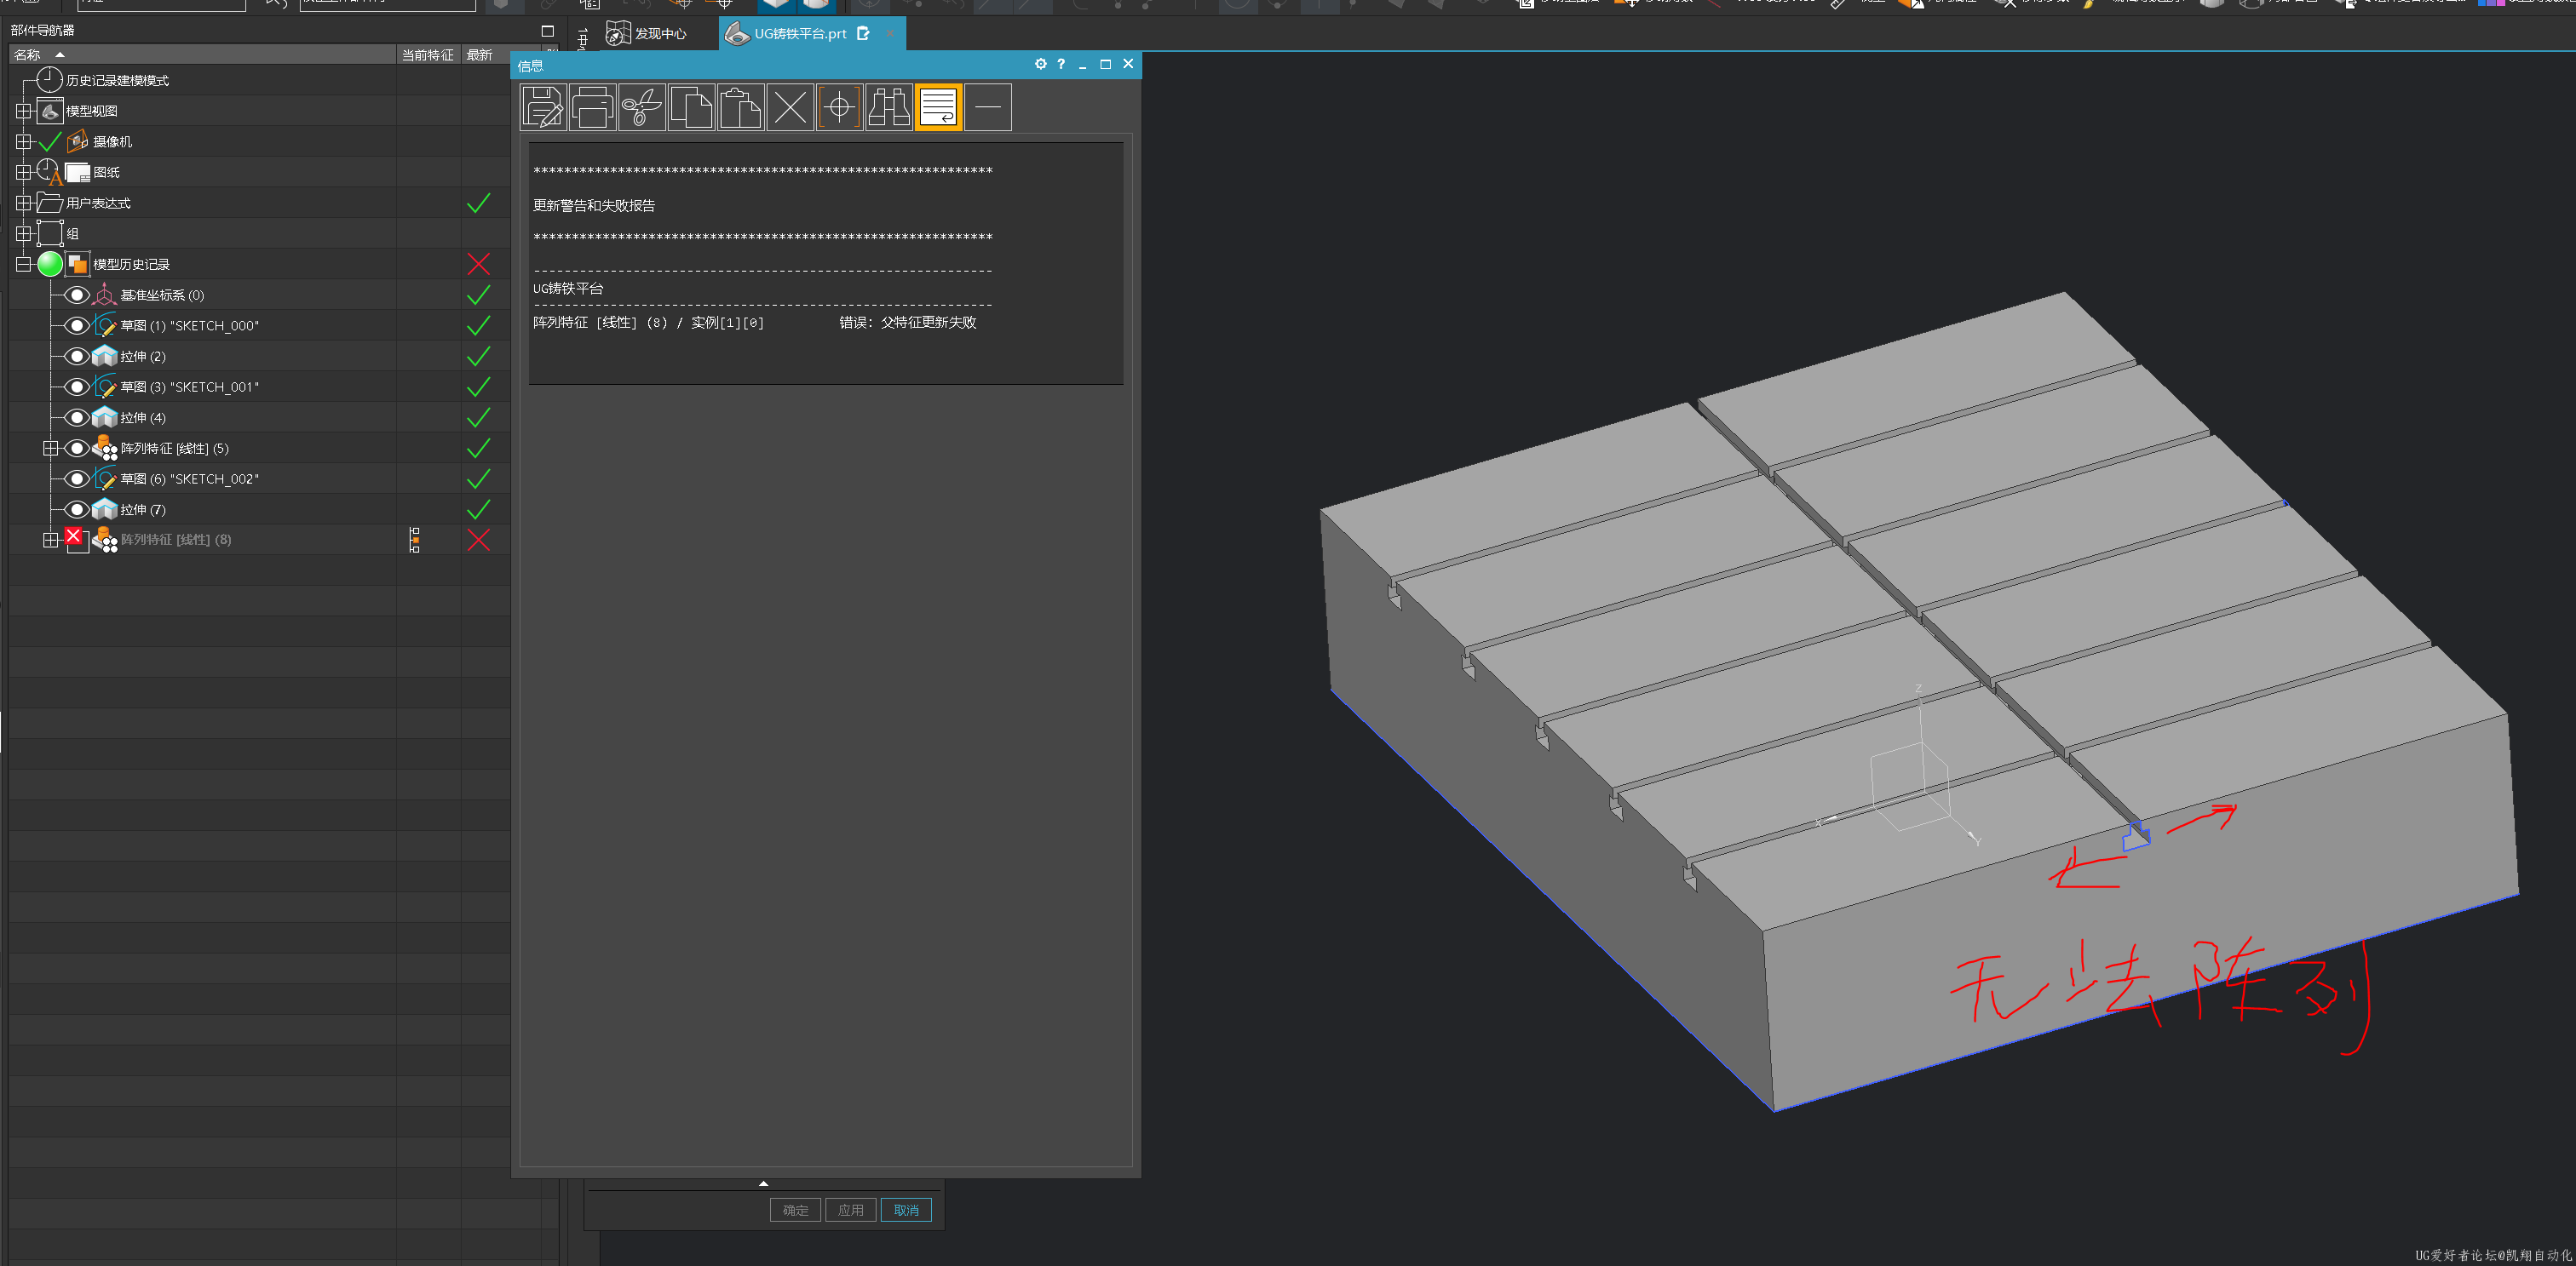
Task: Select the 草图 (6) "SKETCH_002" row
Action: point(260,478)
